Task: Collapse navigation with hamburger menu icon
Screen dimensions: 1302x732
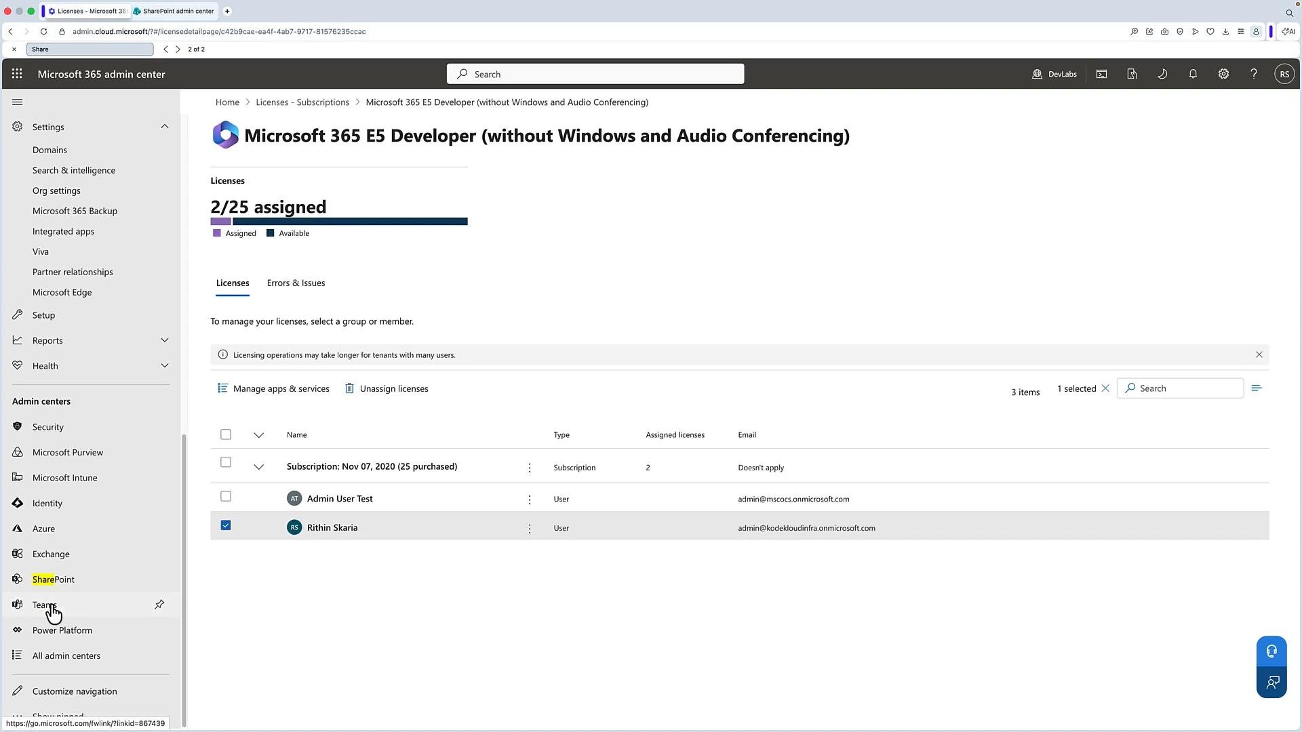Action: click(x=18, y=102)
